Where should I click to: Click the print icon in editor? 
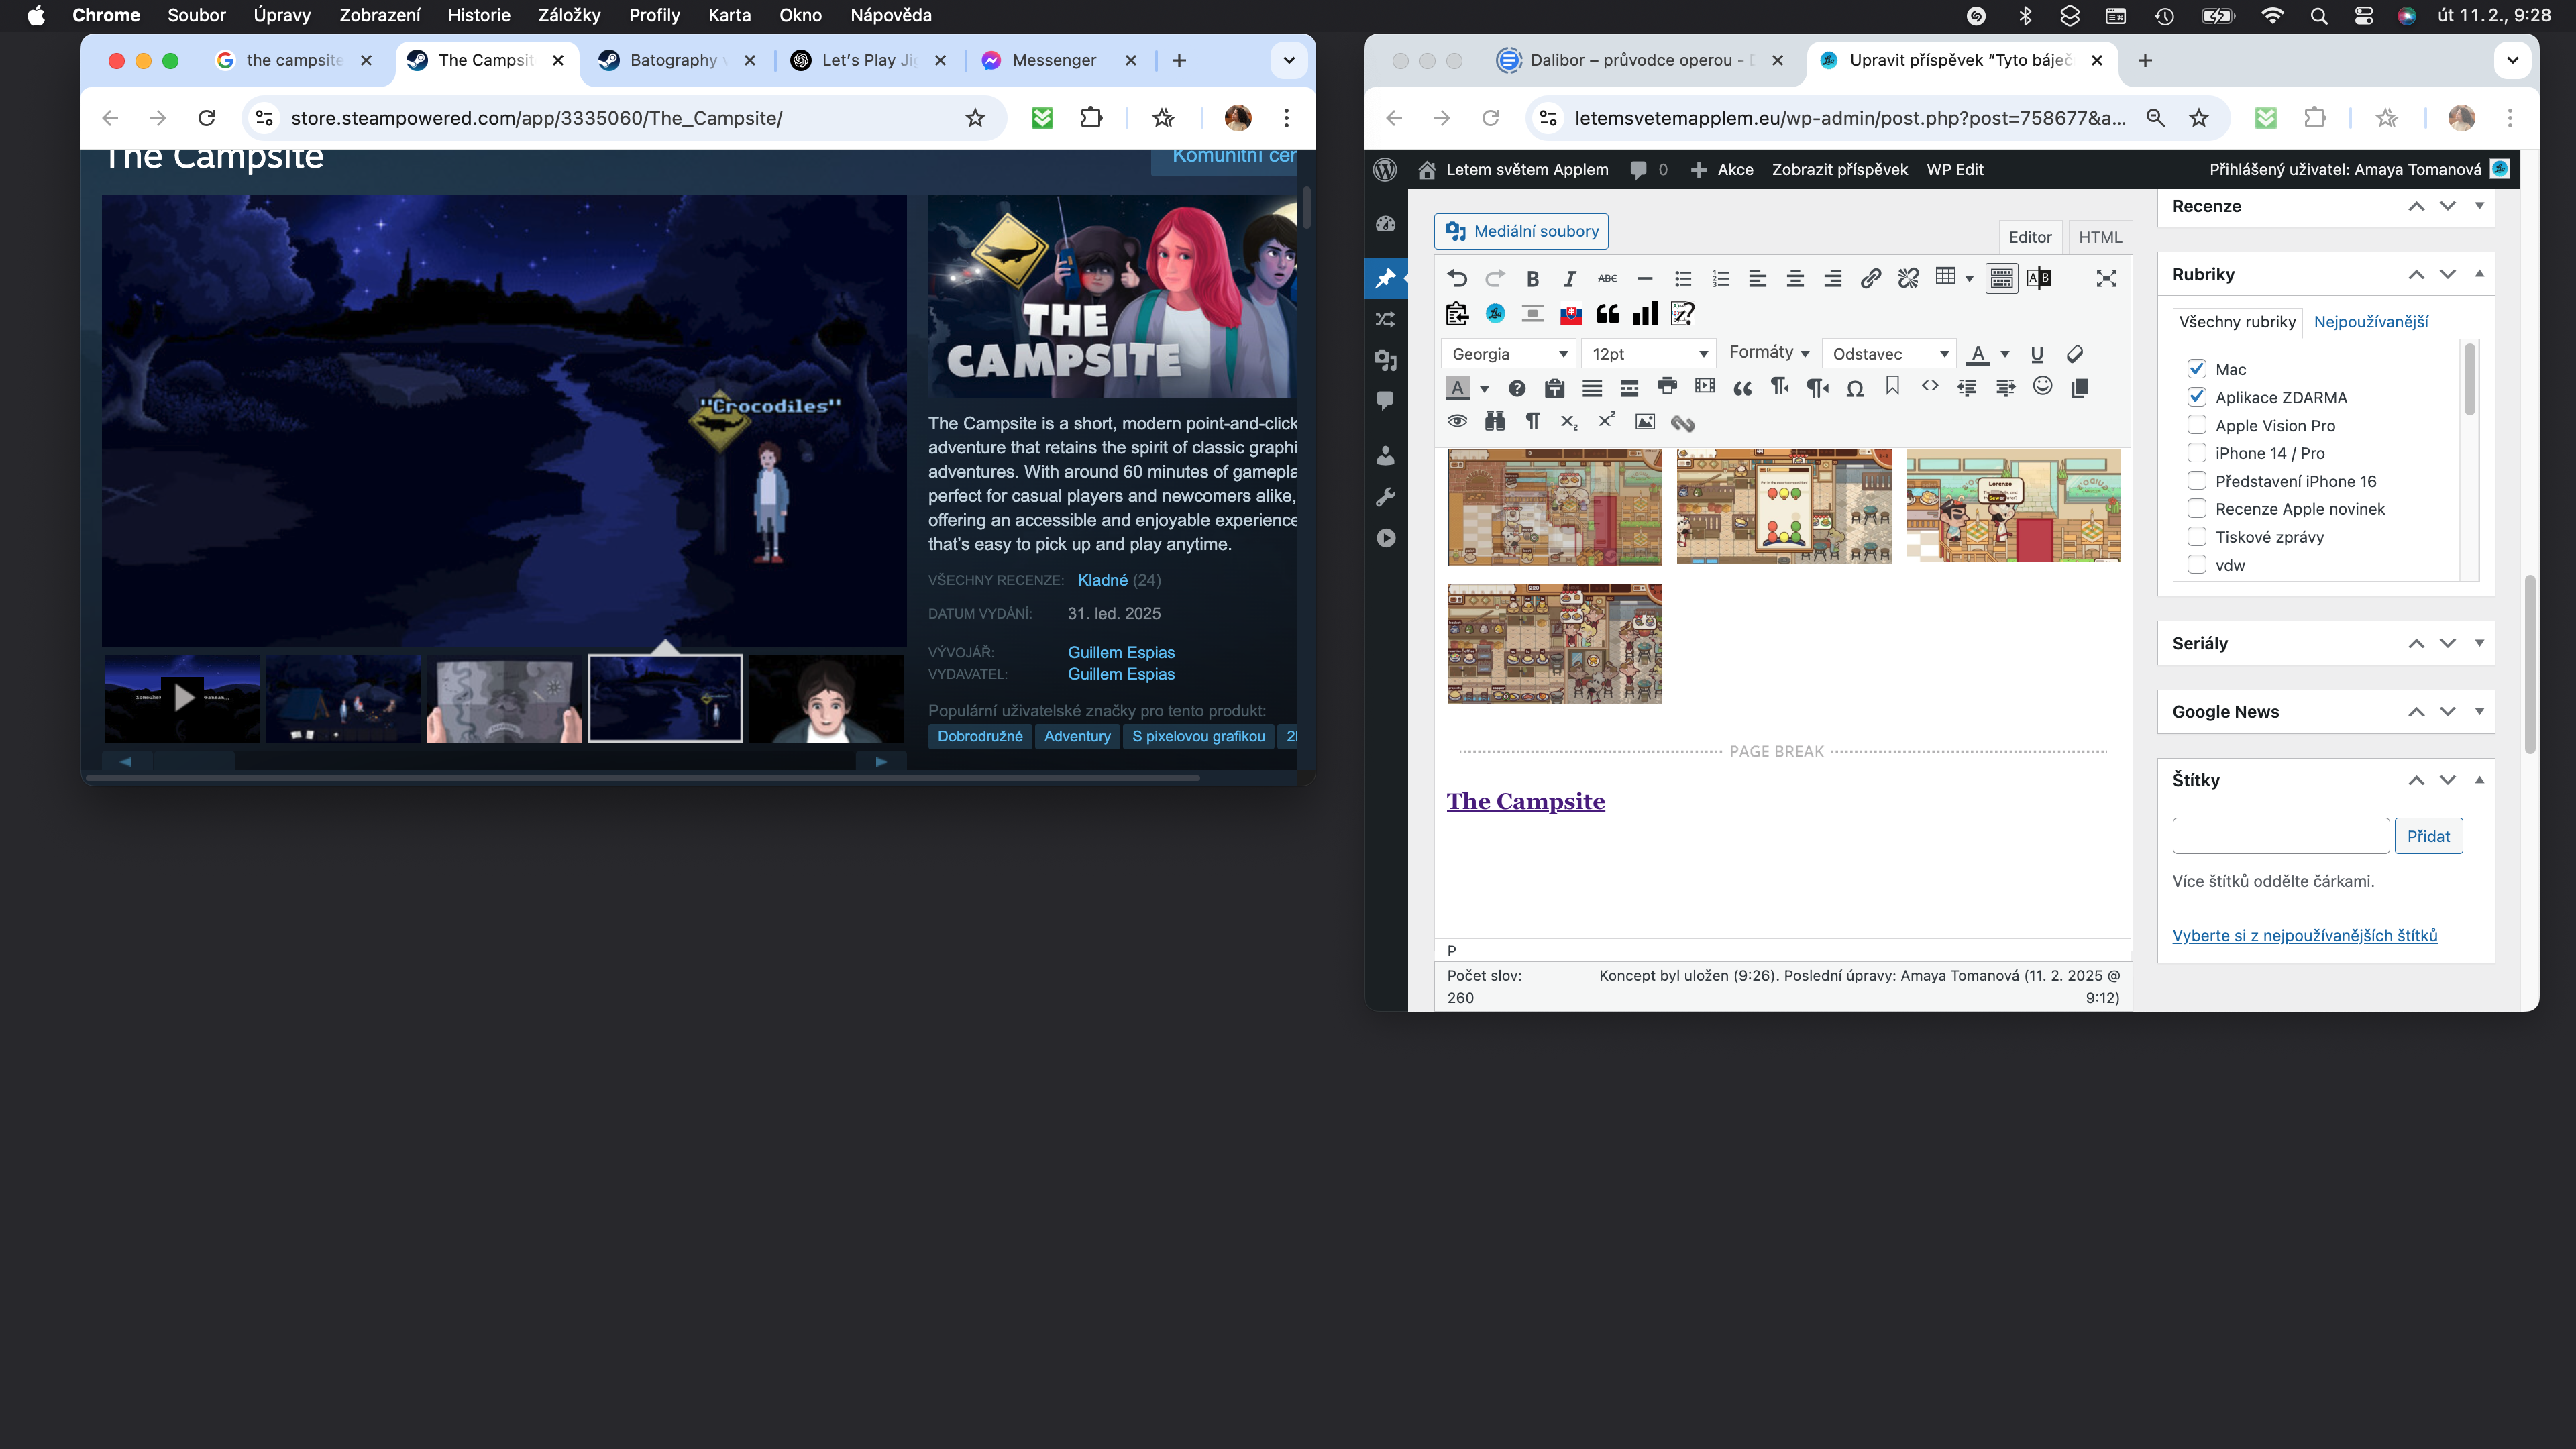(1667, 387)
